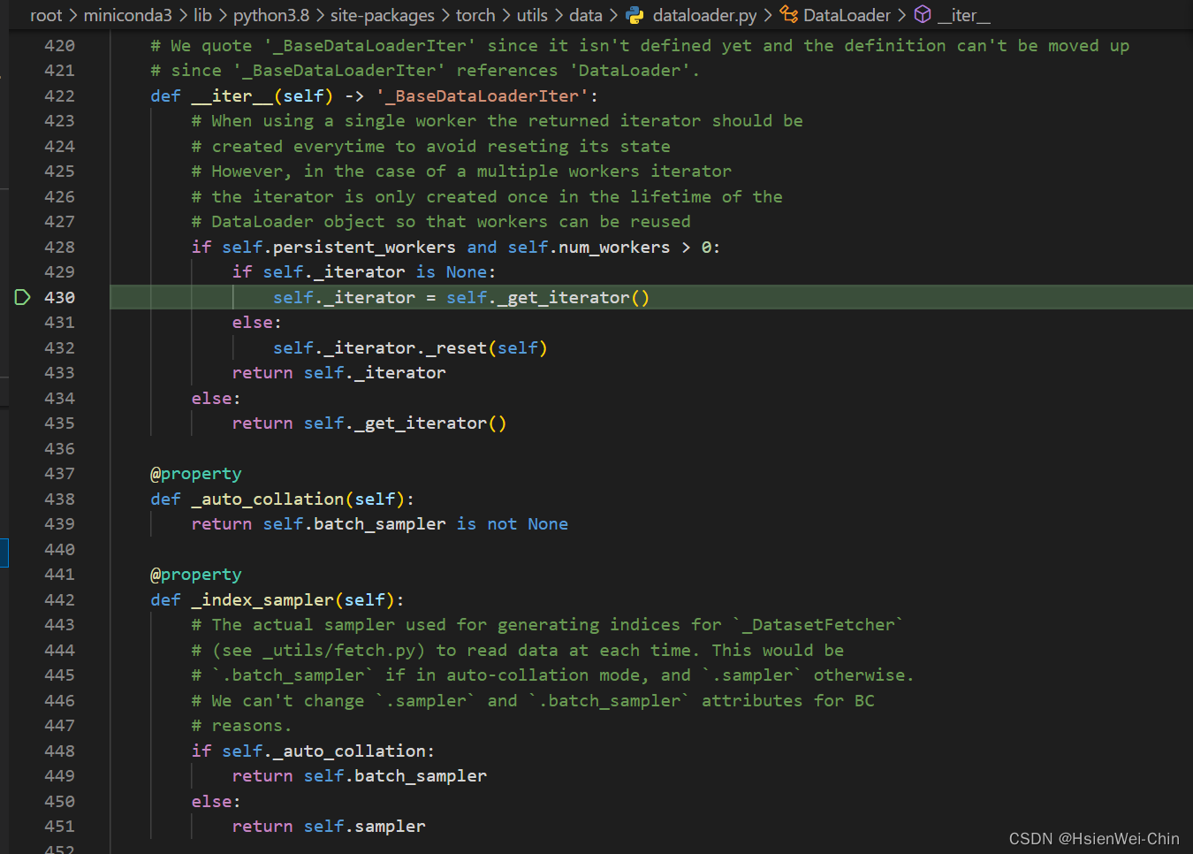Click line number 437 in gutter

pyautogui.click(x=59, y=473)
